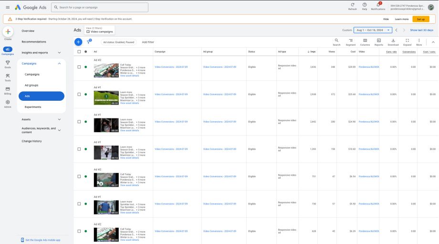Click the blue plus add ad button
This screenshot has height=244, width=439.
tap(78, 42)
